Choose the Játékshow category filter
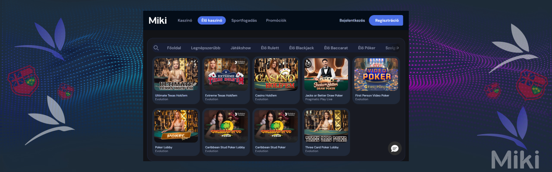The height and width of the screenshot is (172, 552). [241, 48]
